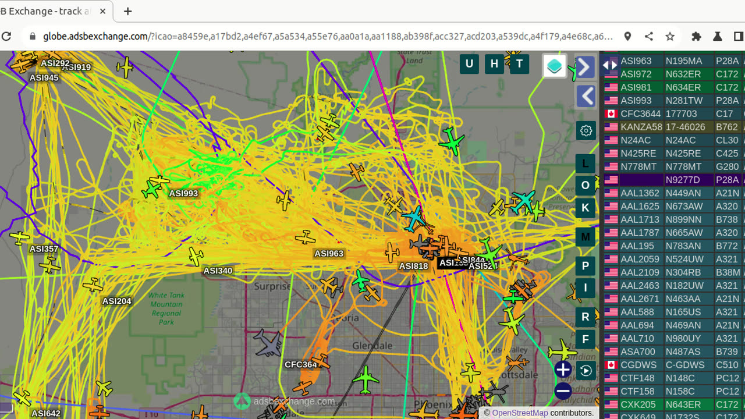The height and width of the screenshot is (419, 745).
Task: Toggle the U map filter button
Action: [469, 64]
